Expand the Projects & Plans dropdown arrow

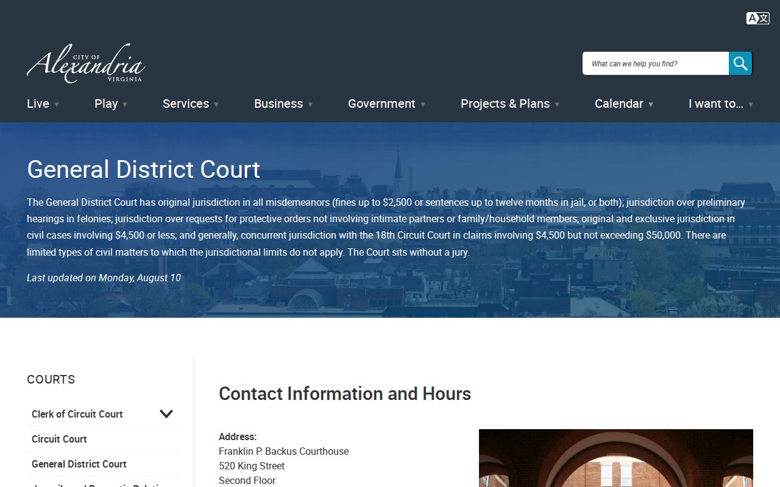557,105
